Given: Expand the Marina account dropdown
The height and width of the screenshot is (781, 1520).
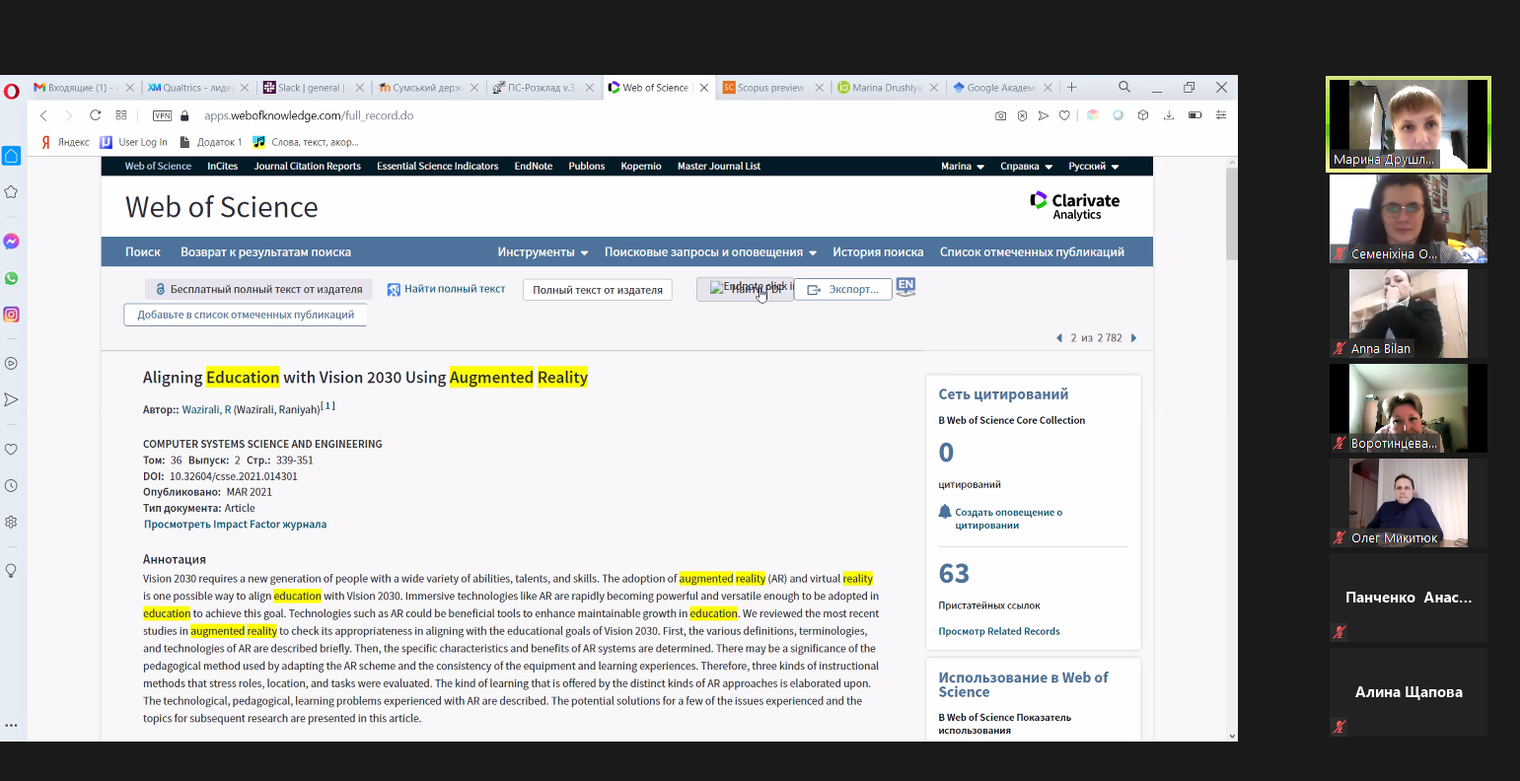Looking at the screenshot, I should click(x=963, y=166).
